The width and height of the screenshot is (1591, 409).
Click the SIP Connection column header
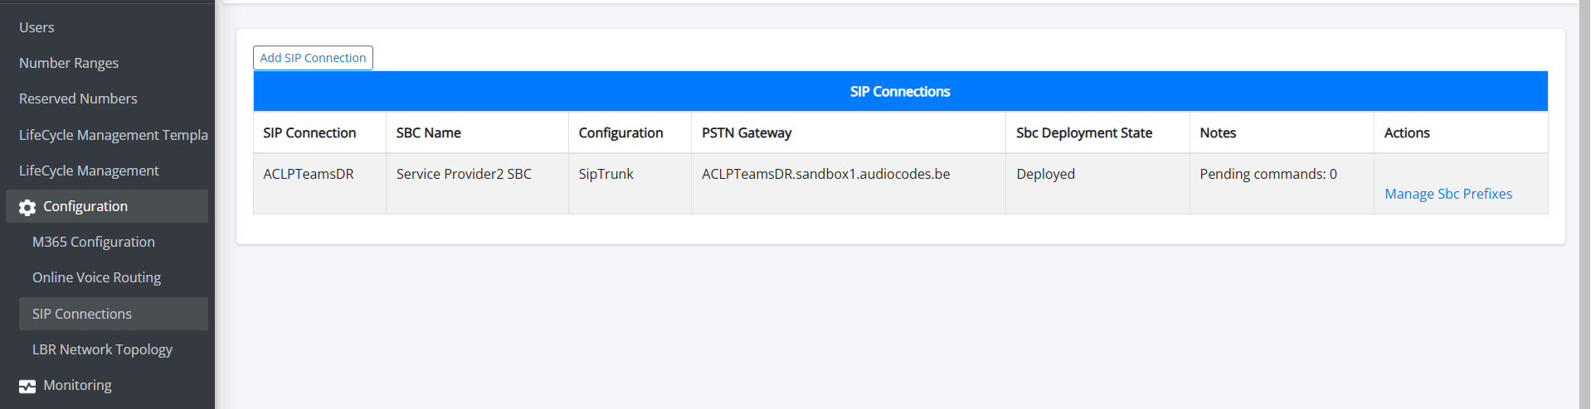(x=309, y=132)
